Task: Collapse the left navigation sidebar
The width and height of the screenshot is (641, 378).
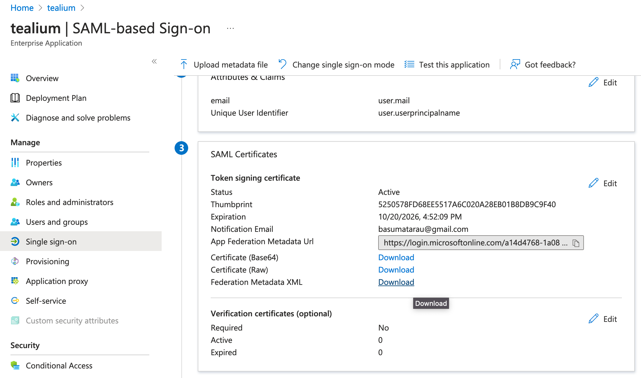Action: pyautogui.click(x=154, y=61)
